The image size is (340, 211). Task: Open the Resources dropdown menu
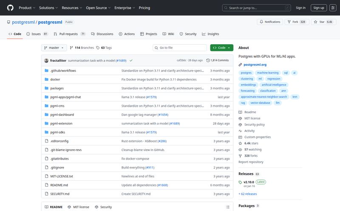72,8
